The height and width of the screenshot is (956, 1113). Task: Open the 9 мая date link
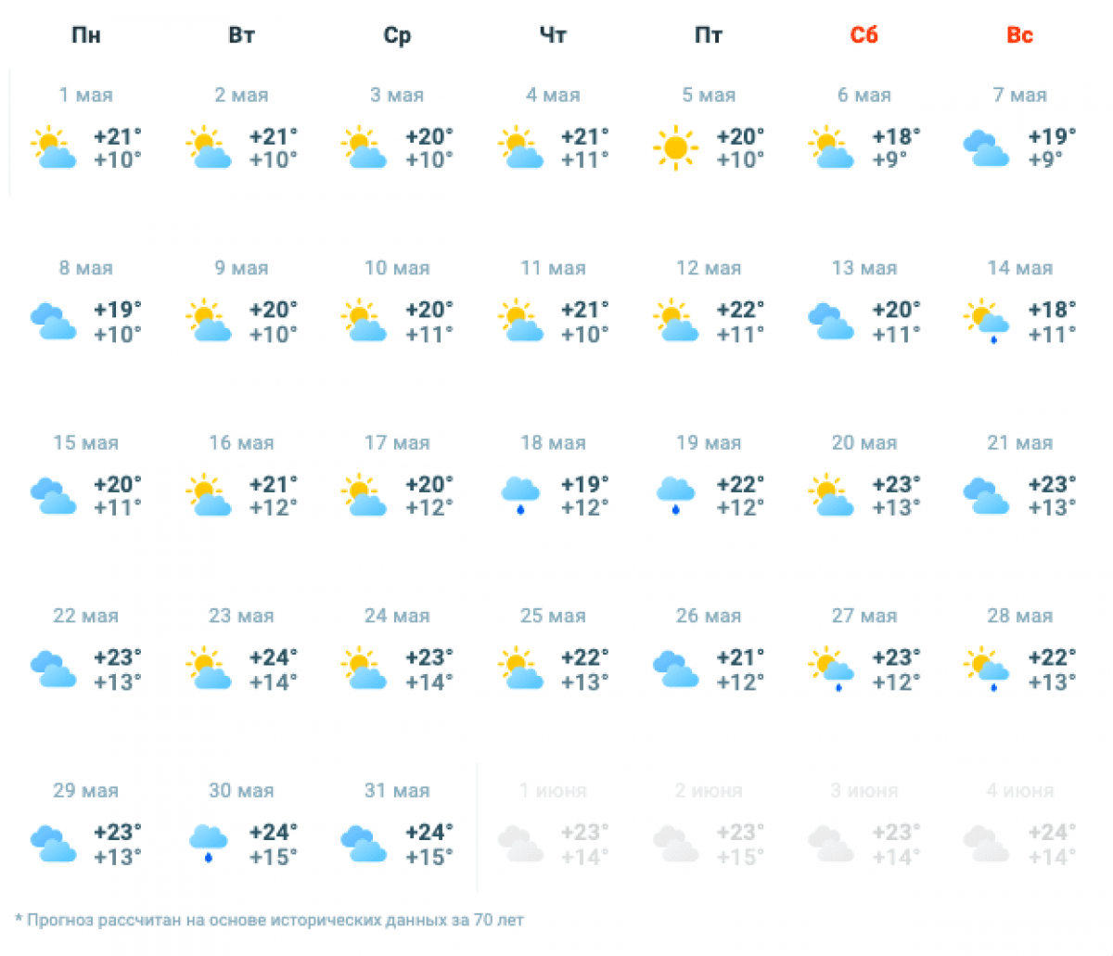[x=241, y=268]
